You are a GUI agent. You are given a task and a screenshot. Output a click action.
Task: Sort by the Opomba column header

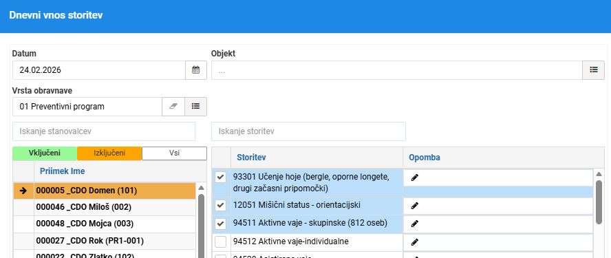coord(425,158)
